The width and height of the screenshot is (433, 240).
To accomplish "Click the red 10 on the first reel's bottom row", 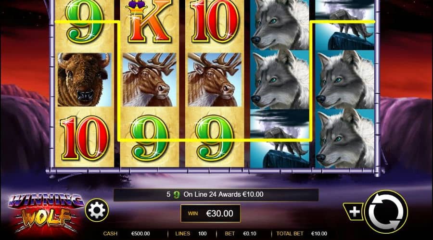I will pos(85,138).
